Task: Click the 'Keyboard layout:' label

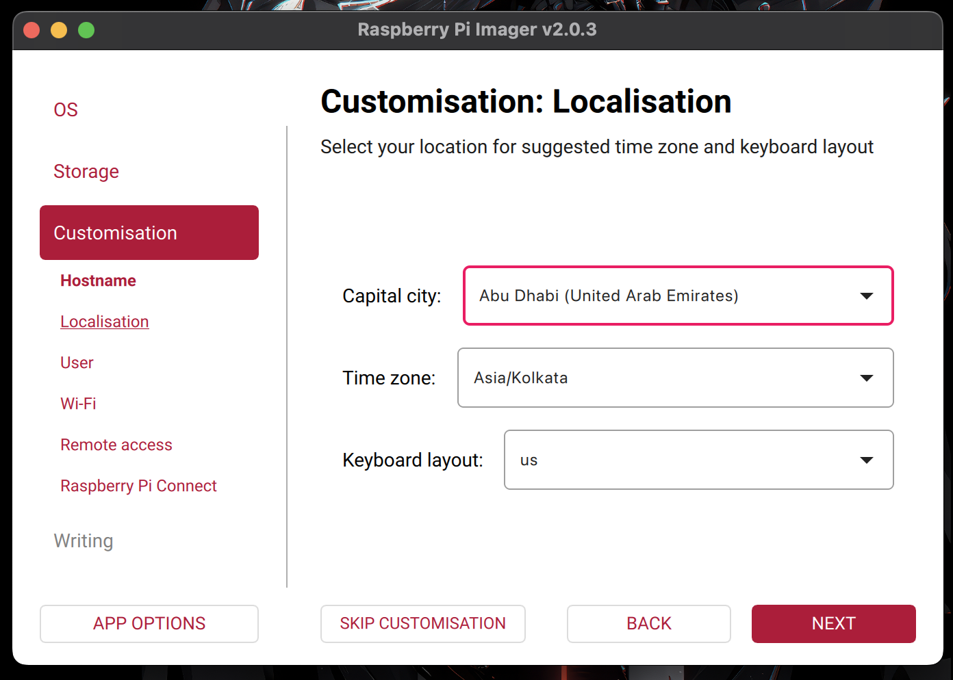Action: (413, 460)
